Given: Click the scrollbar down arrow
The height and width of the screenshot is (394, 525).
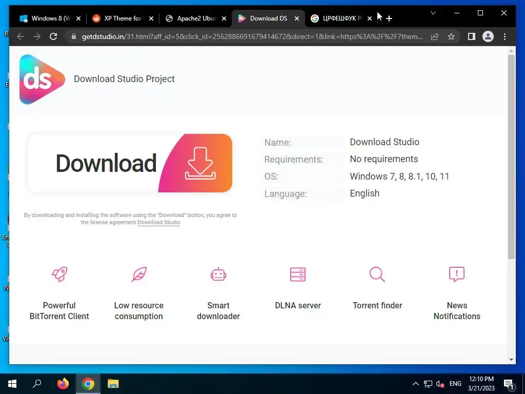Looking at the screenshot, I should [x=511, y=360].
